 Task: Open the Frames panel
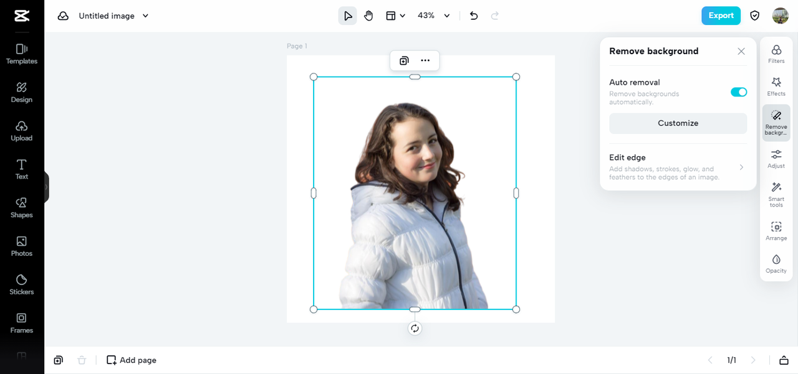point(22,324)
